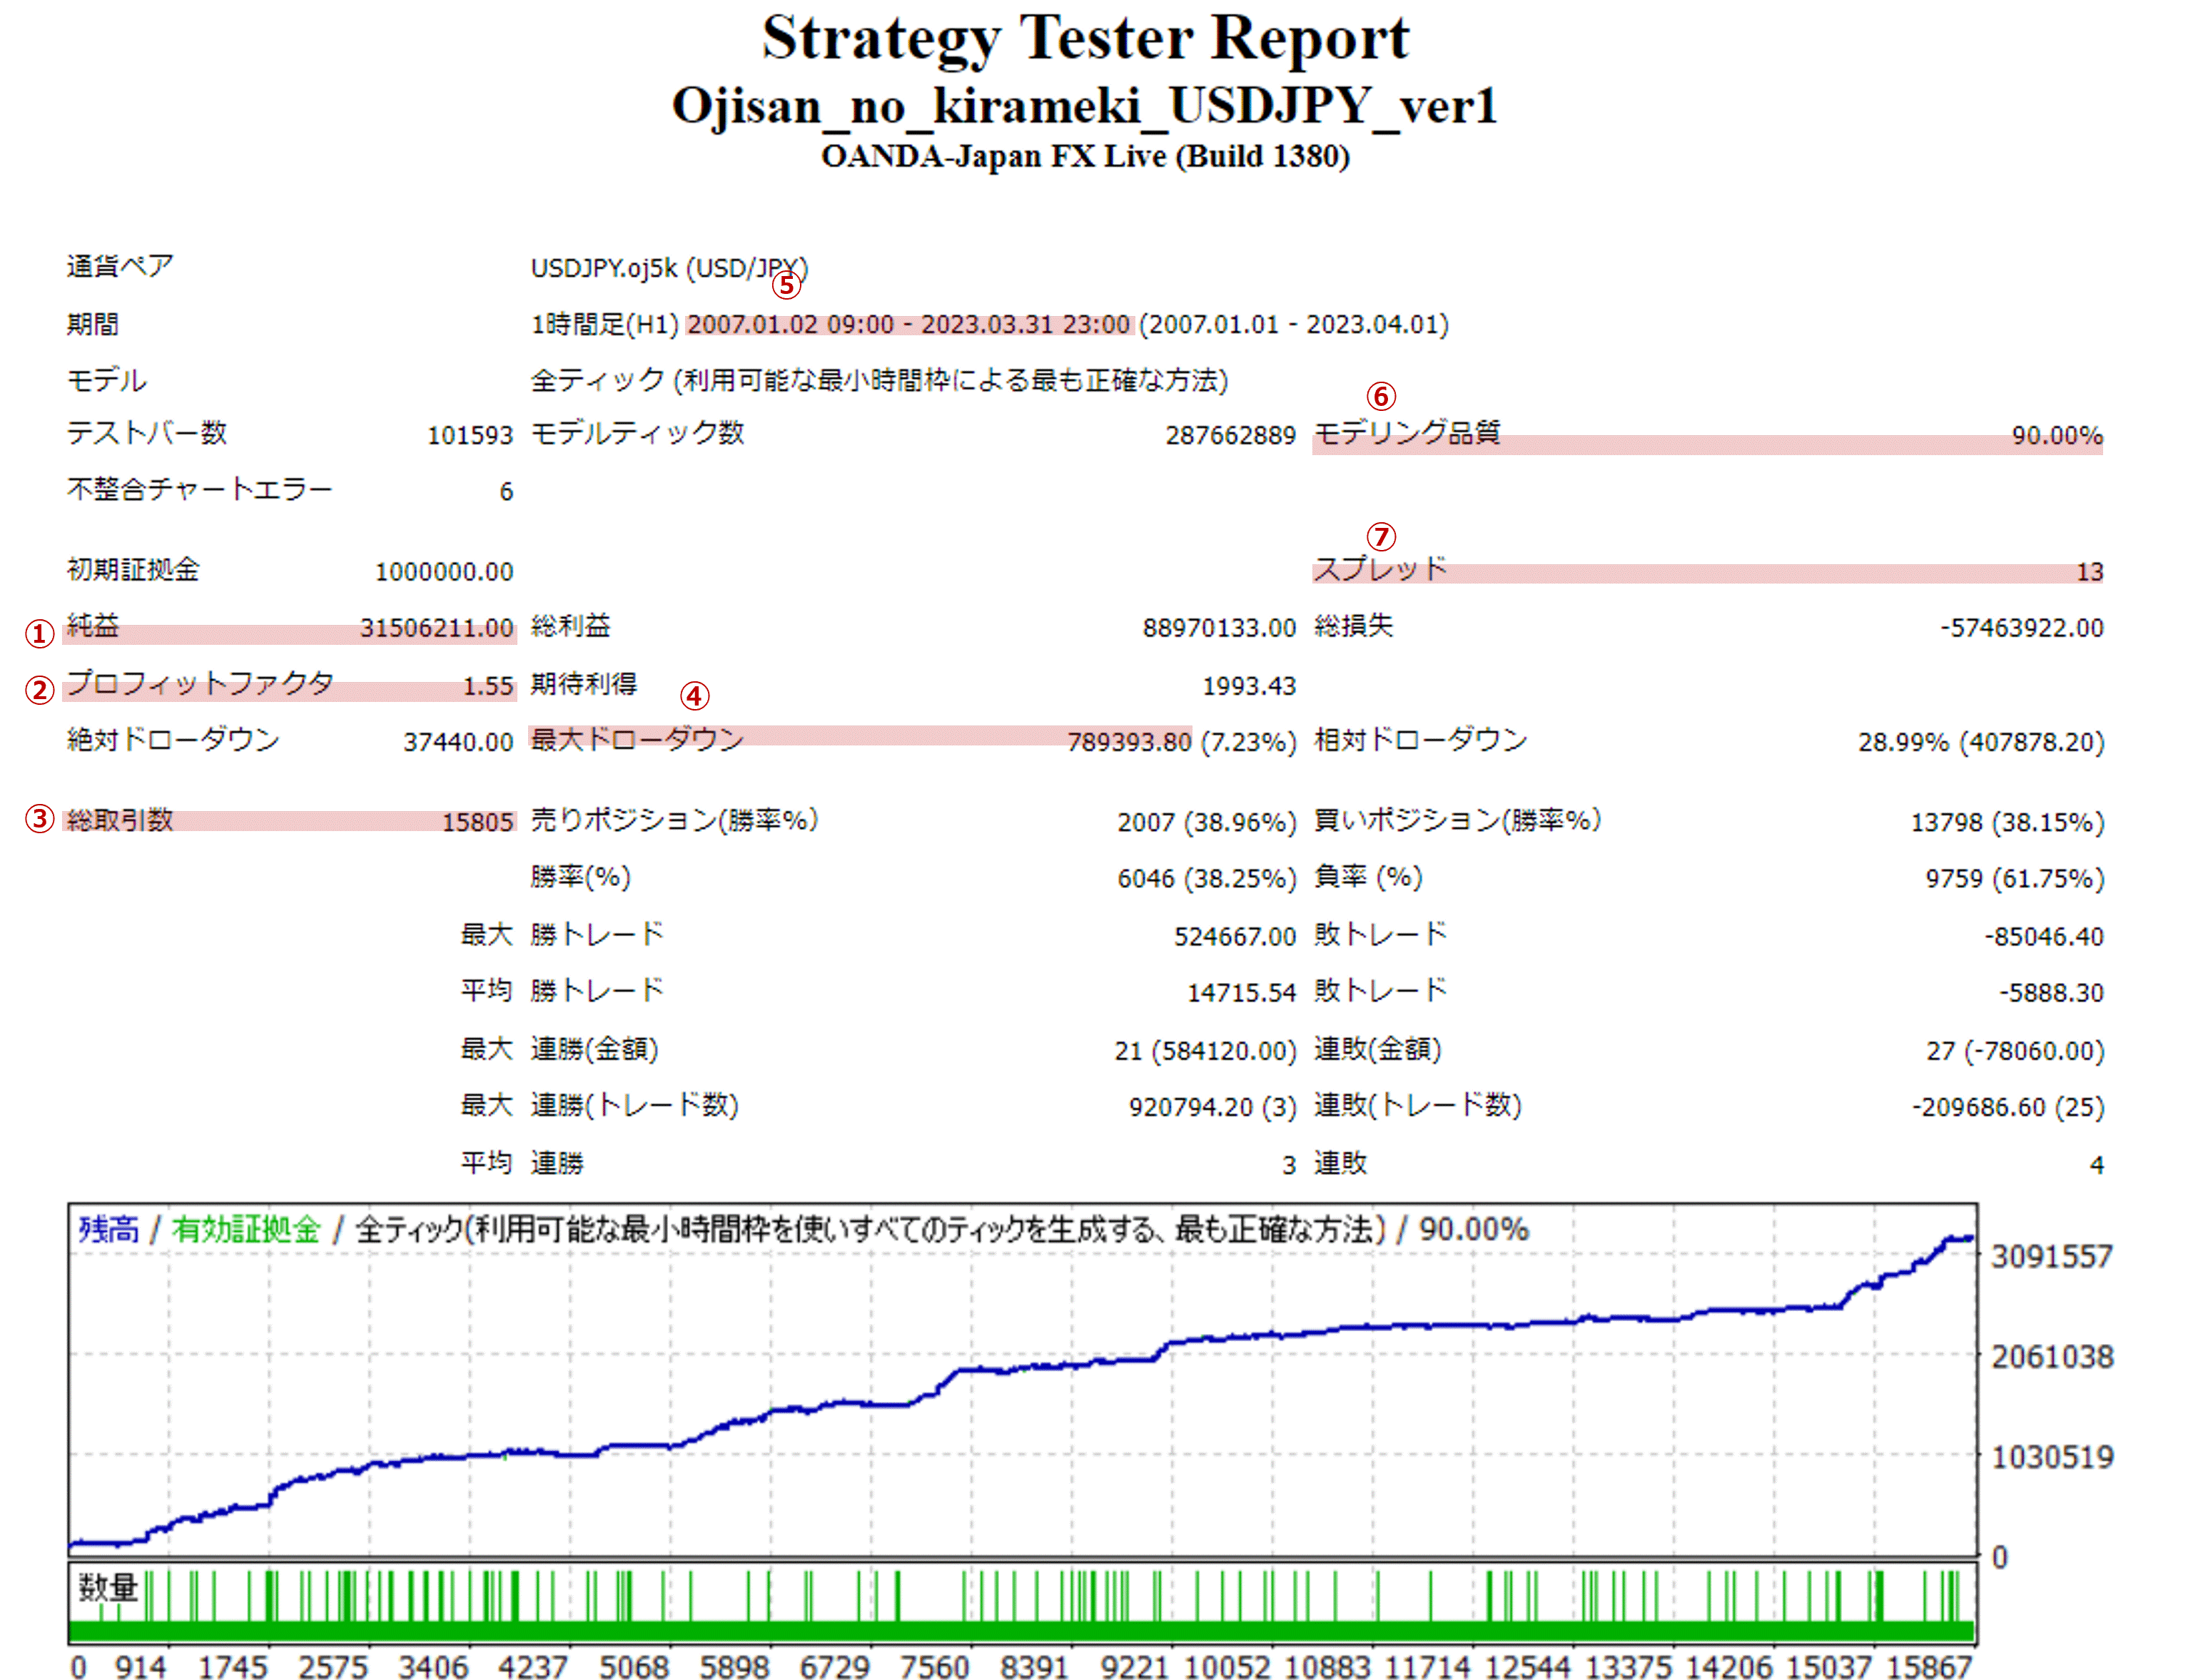Click the 総取引数 value 15805
Image resolution: width=2198 pixels, height=1680 pixels.
[477, 822]
